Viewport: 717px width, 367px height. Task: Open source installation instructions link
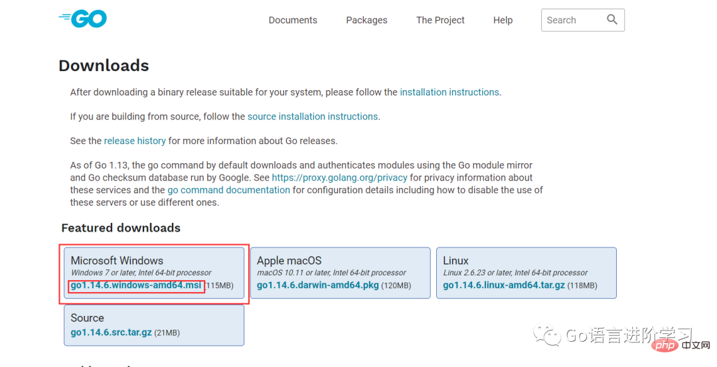(313, 117)
